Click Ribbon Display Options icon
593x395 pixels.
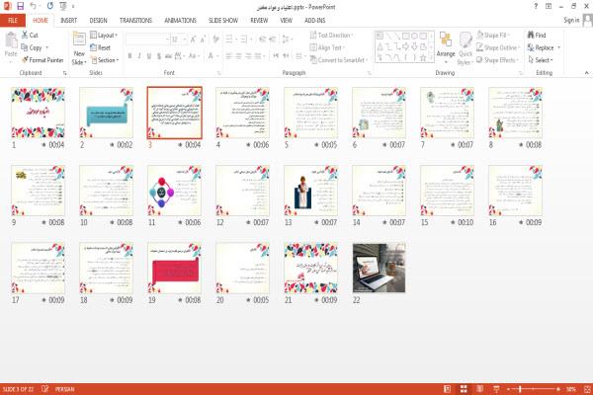[x=549, y=6]
